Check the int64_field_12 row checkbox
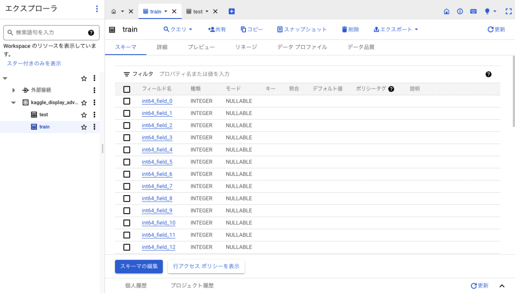Viewport: 515px width, 293px height. tap(127, 247)
